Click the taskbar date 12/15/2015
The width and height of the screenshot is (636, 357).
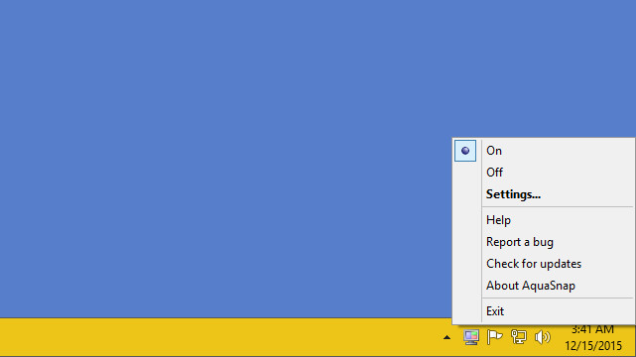[593, 346]
